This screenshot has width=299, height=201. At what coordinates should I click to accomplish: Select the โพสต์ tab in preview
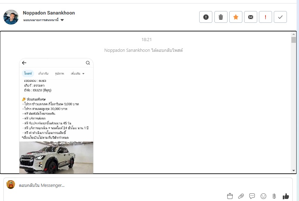pos(28,74)
